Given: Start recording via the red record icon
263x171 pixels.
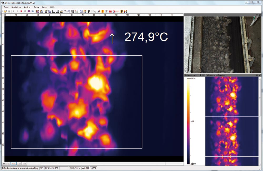Looking at the screenshot, I should coord(21,11).
